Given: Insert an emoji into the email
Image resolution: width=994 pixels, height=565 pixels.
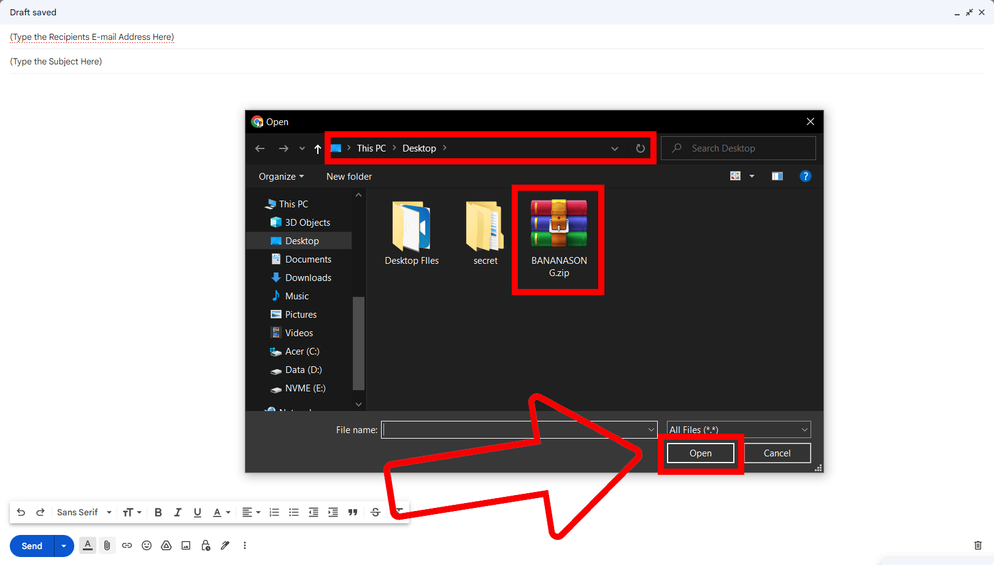Looking at the screenshot, I should point(147,545).
